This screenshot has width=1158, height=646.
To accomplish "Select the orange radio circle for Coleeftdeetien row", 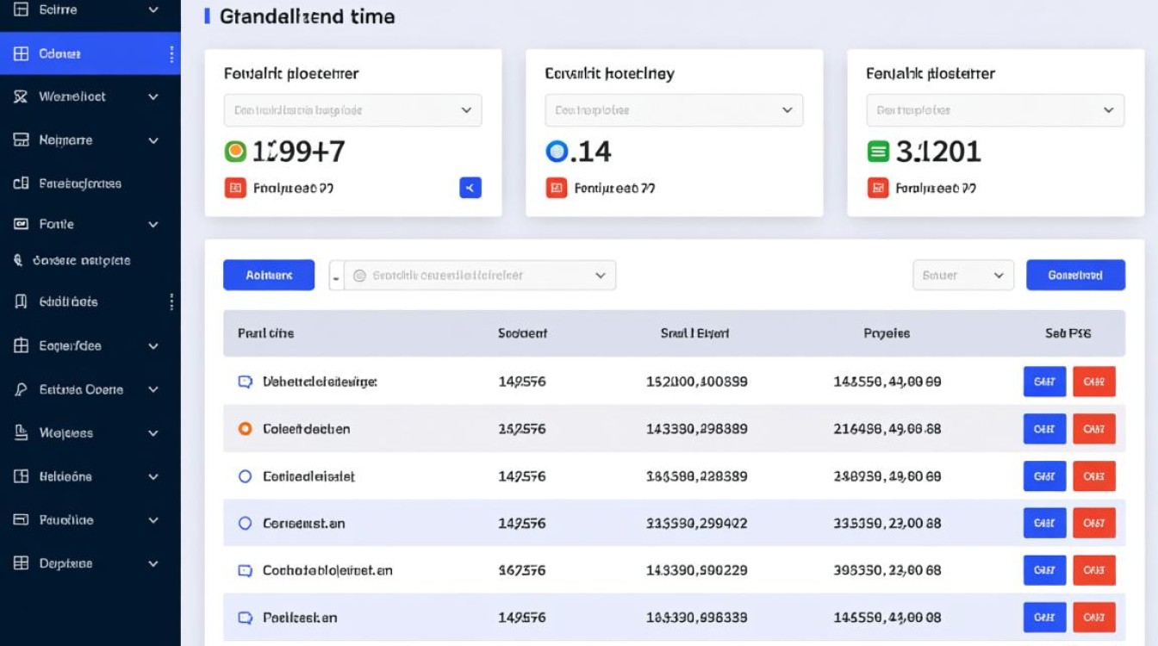I will click(245, 428).
